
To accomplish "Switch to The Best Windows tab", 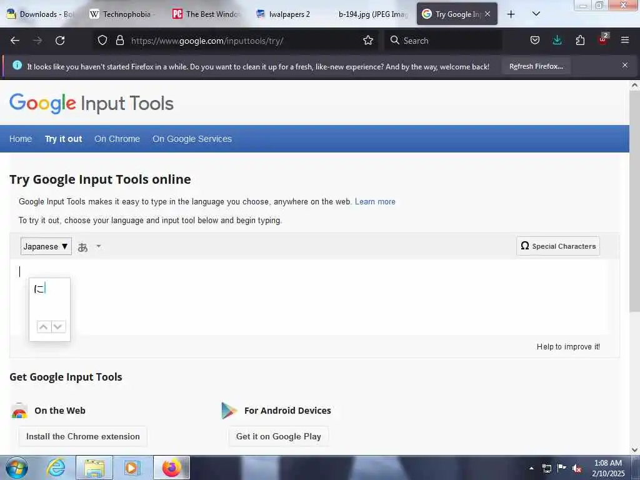I will 206,14.
